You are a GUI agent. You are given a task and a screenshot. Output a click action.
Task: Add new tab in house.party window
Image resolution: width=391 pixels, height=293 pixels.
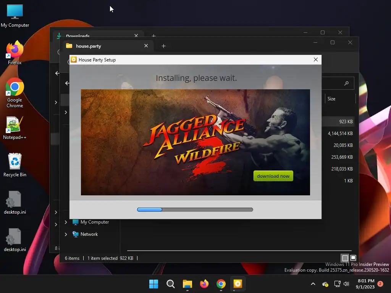163,46
